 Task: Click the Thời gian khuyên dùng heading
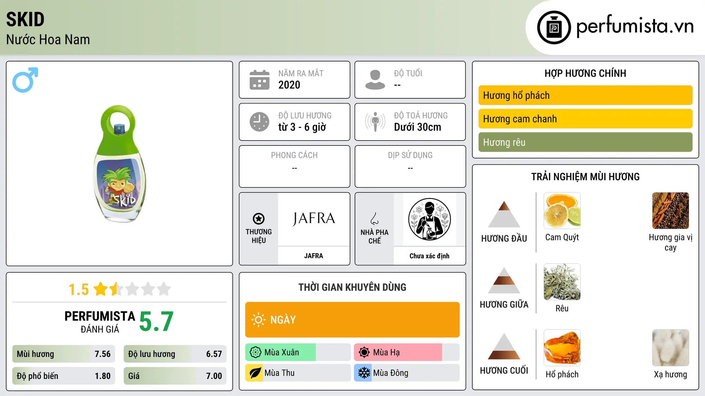pos(352,287)
